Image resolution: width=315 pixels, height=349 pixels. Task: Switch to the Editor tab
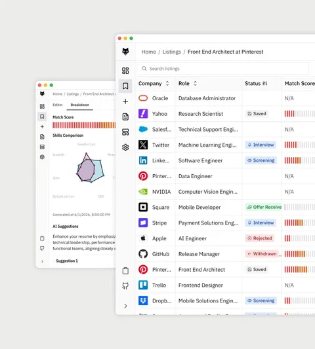[58, 105]
